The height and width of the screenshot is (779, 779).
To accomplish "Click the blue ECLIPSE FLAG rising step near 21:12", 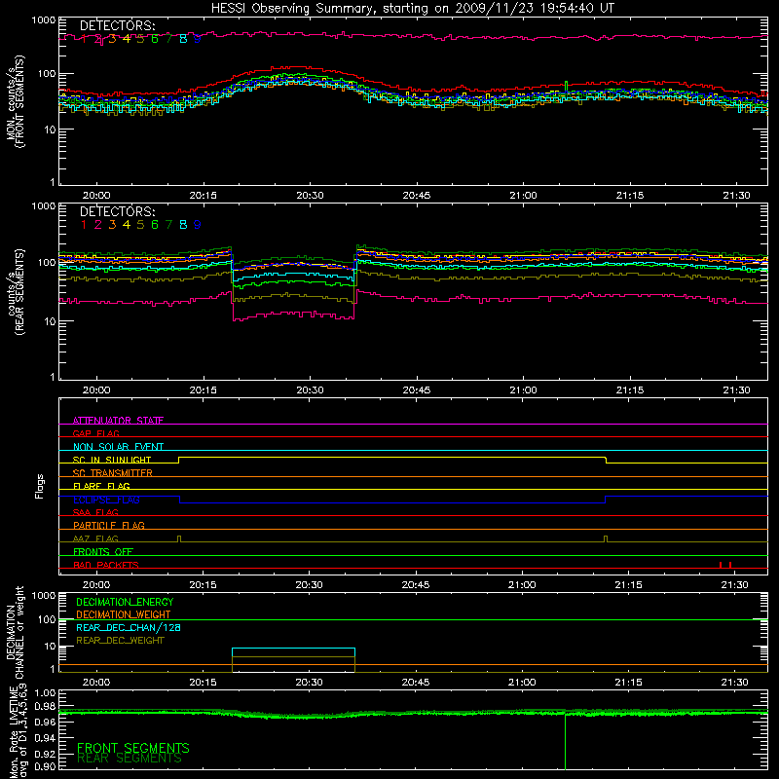I will coord(606,500).
